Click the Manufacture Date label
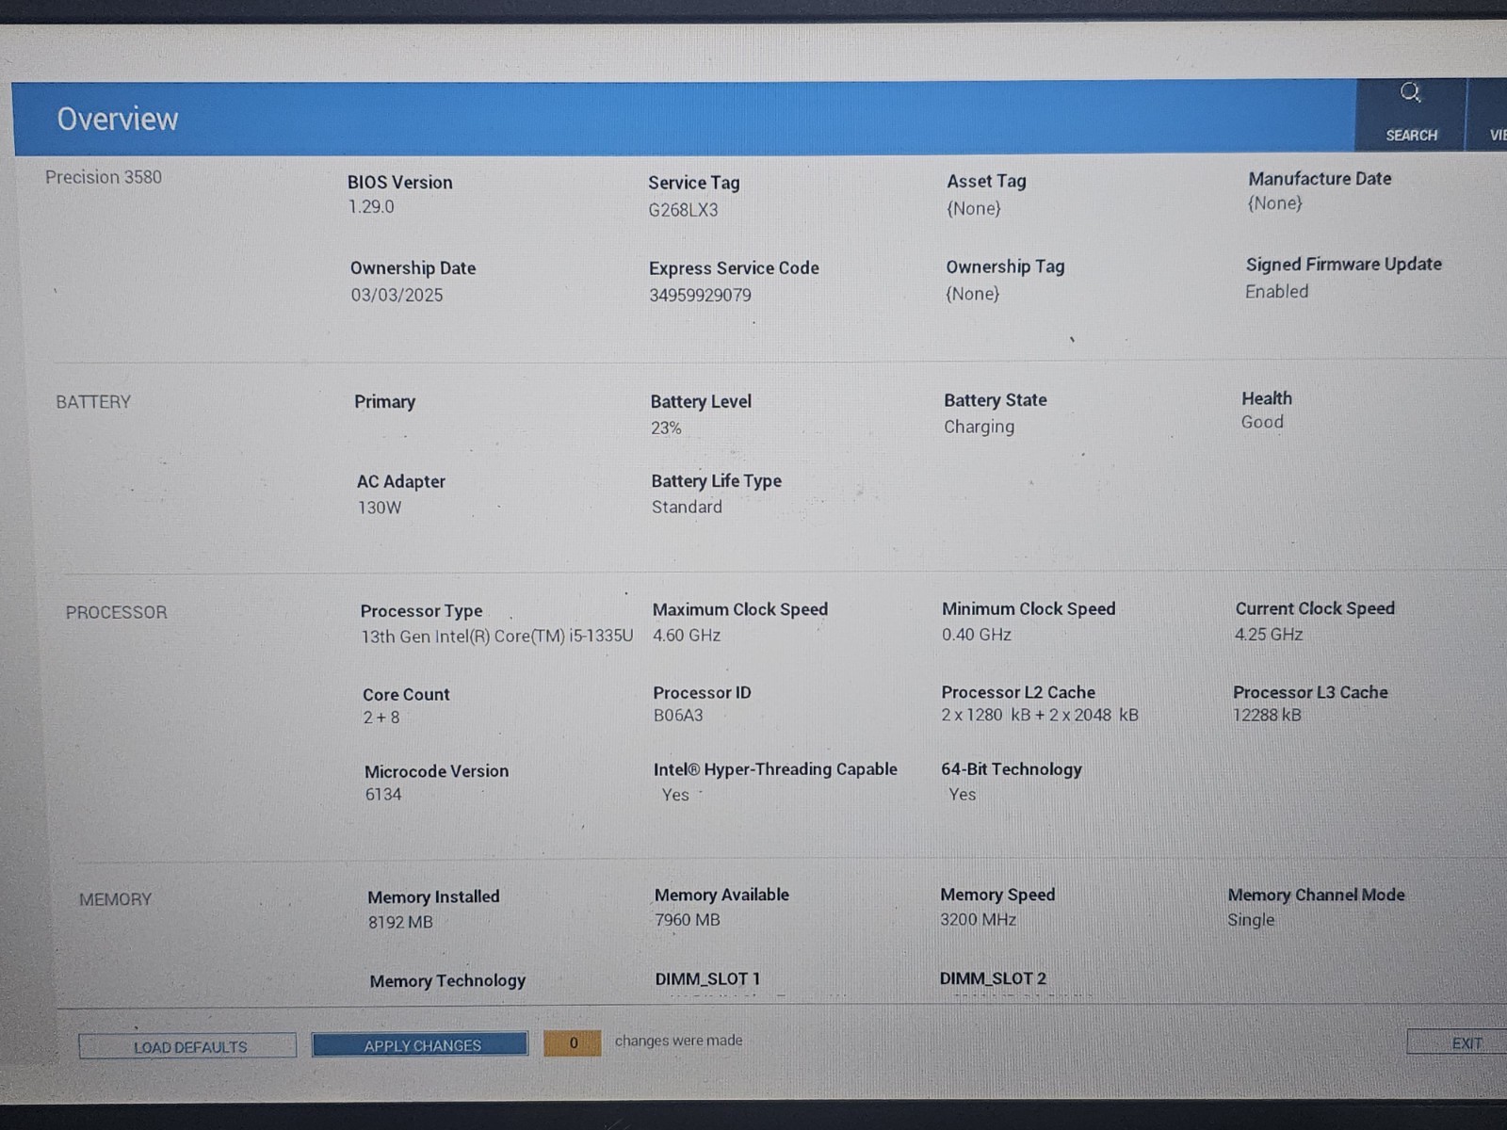 coord(1320,178)
